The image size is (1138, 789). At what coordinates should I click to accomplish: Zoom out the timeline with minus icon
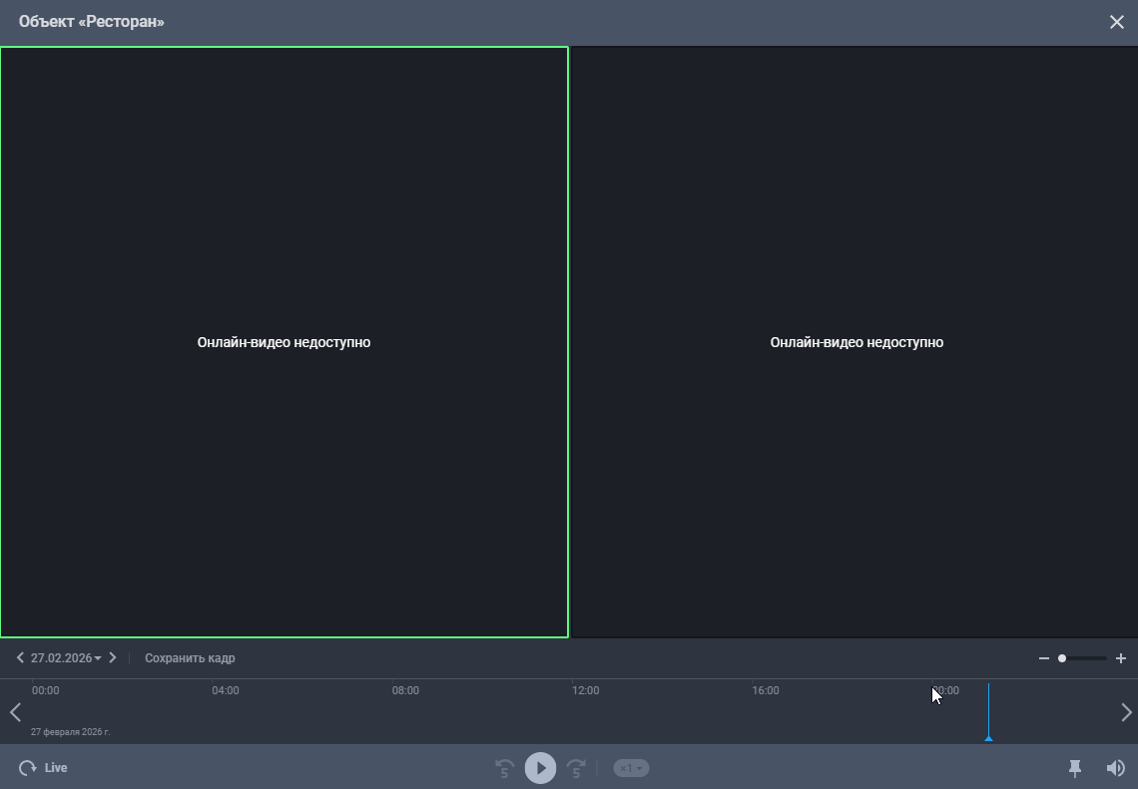[x=1043, y=658]
